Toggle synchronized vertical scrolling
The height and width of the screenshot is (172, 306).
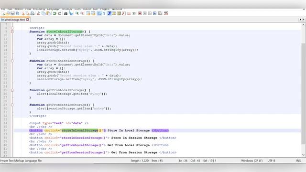[88, 13]
